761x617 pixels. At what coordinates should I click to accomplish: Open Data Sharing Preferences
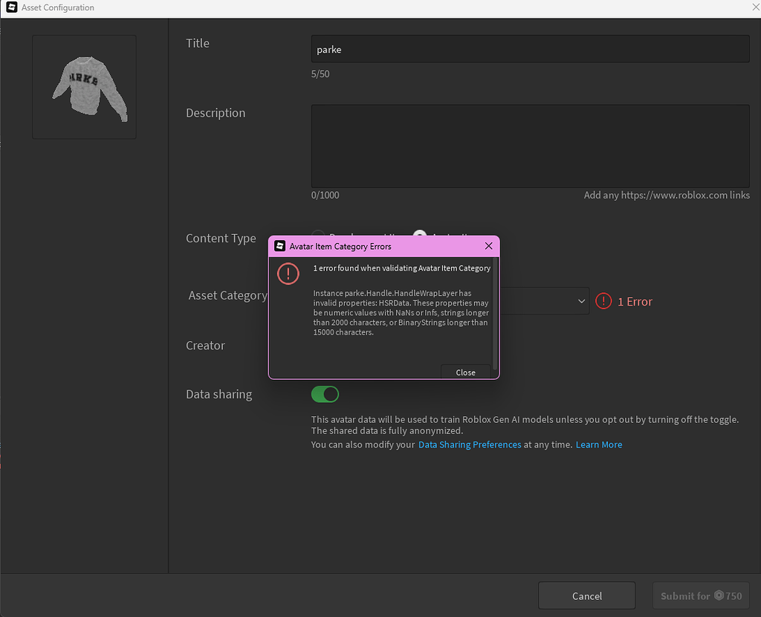point(470,444)
